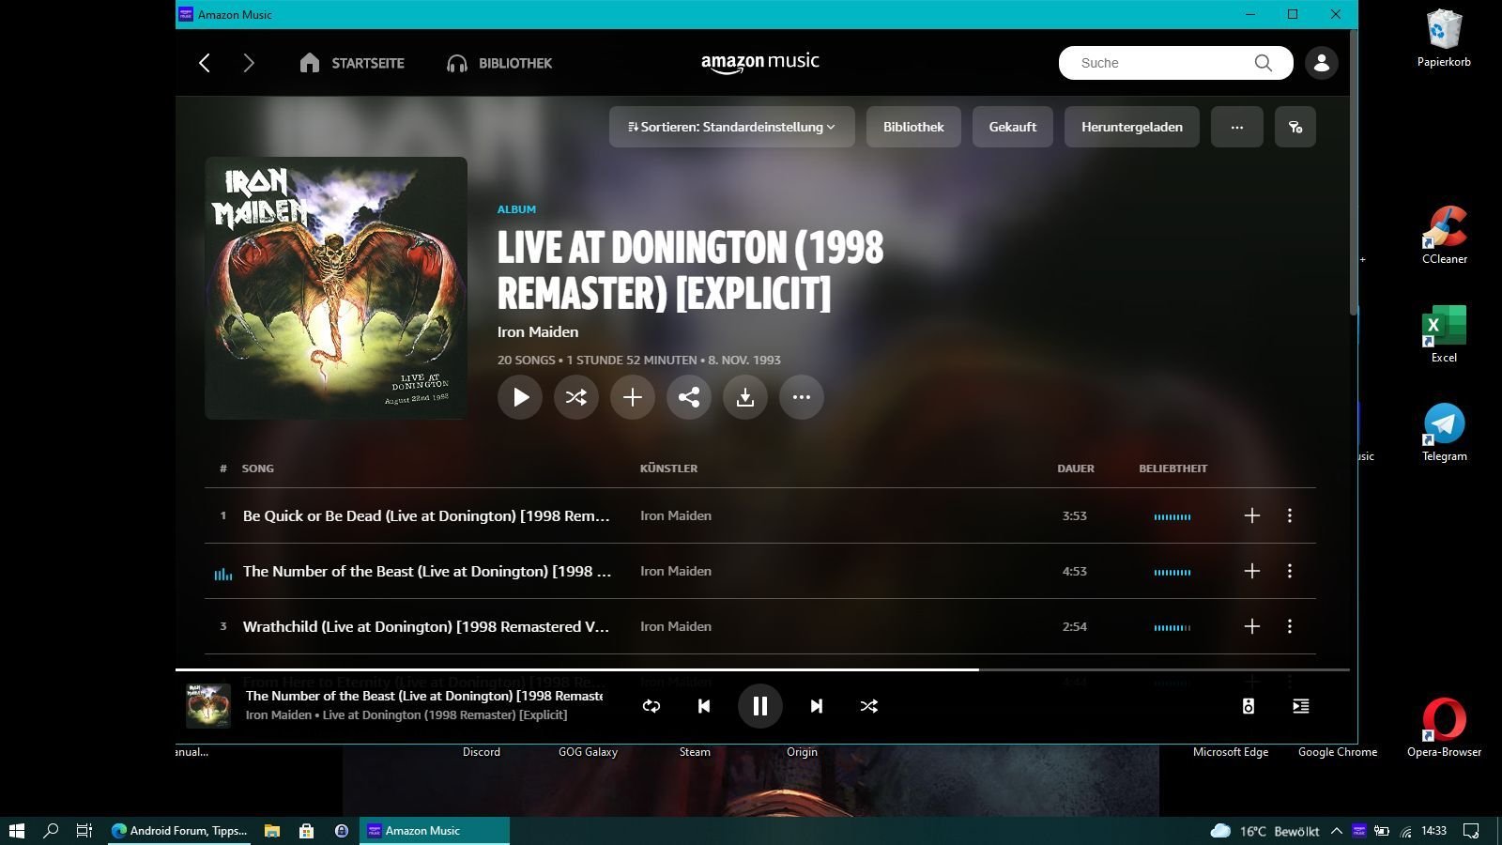Click the Live at Donington album cover
The width and height of the screenshot is (1502, 845).
point(336,287)
